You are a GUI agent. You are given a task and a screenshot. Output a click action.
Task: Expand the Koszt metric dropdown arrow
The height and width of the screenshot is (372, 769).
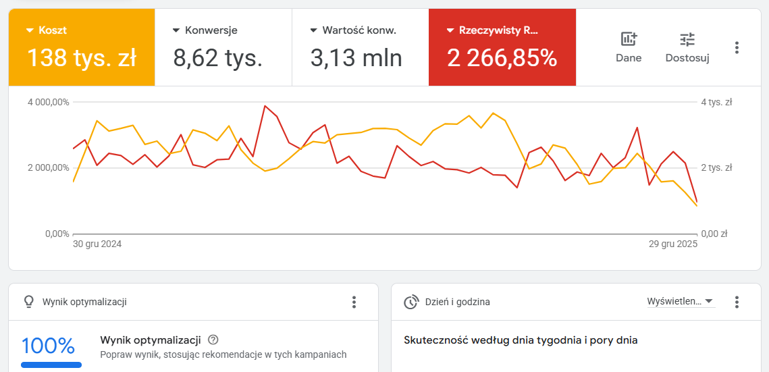(30, 30)
